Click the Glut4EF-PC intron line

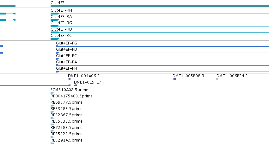click(x=164, y=59)
